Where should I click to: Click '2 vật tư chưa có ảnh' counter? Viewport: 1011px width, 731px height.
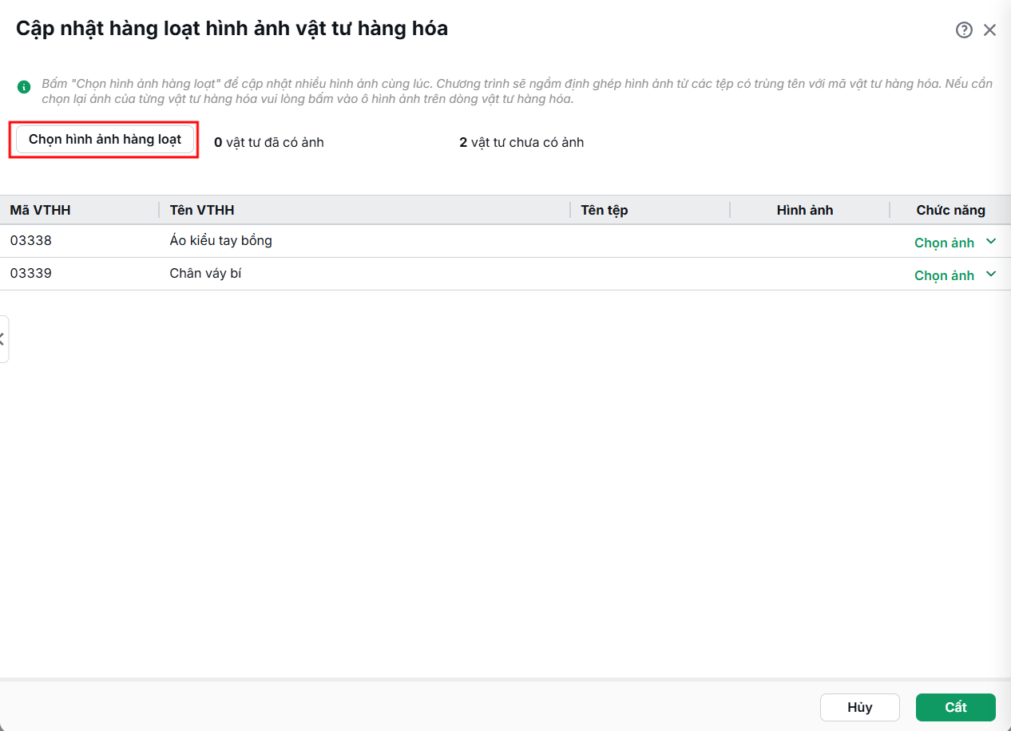(521, 143)
